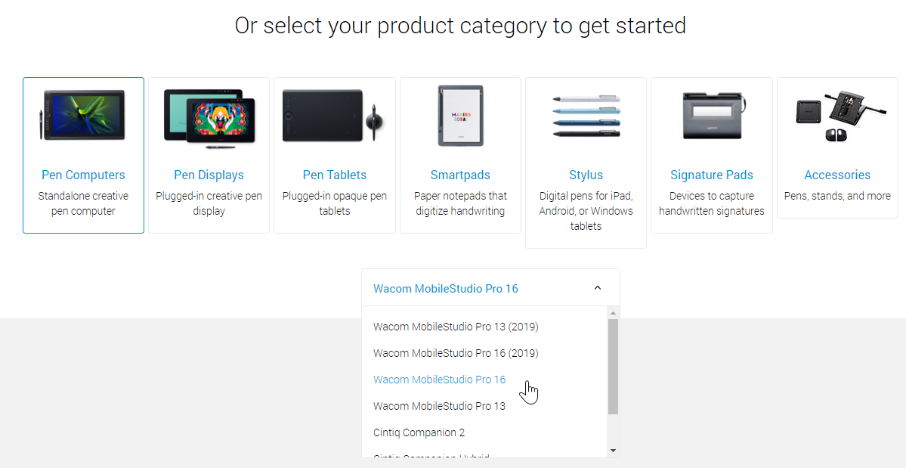Choose Wacom MobileStudio Pro 16 from list

click(439, 380)
